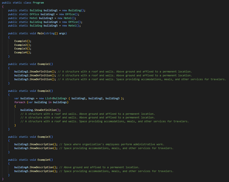Click the comment after building1.ShowDefinition()
This screenshot has height=182, width=229.
[x=125, y=72]
